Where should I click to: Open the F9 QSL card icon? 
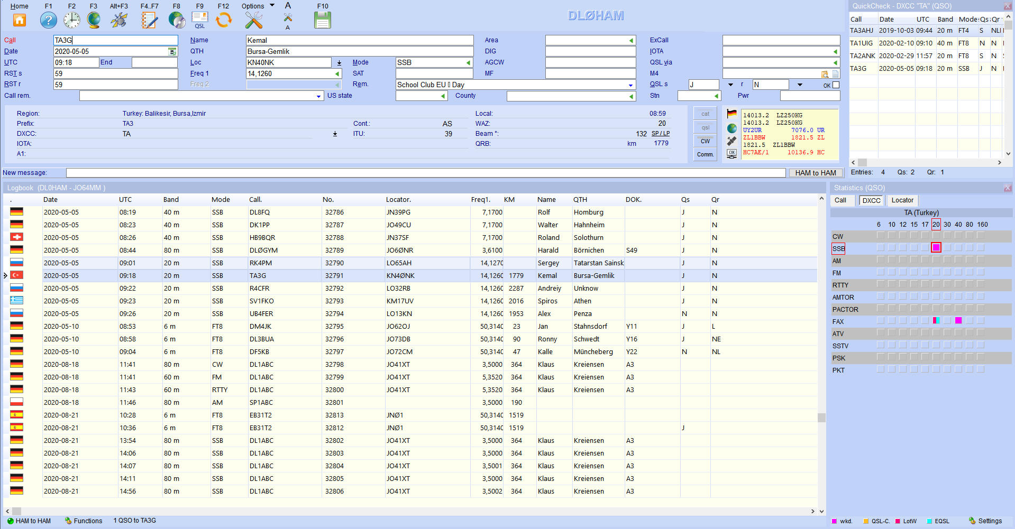tap(200, 20)
